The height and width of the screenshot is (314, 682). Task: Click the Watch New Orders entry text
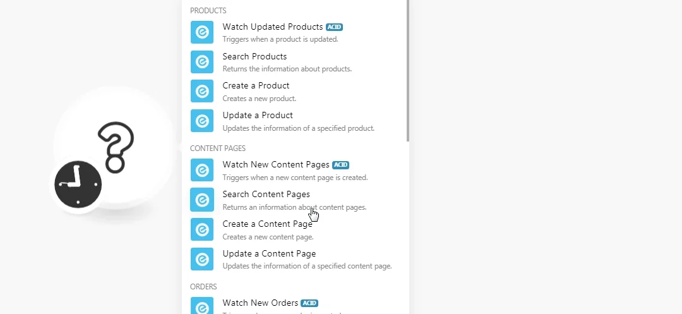point(260,303)
